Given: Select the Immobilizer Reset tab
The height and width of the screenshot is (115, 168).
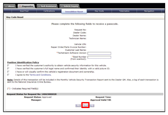Looking at the screenshot, I should click(x=74, y=12).
